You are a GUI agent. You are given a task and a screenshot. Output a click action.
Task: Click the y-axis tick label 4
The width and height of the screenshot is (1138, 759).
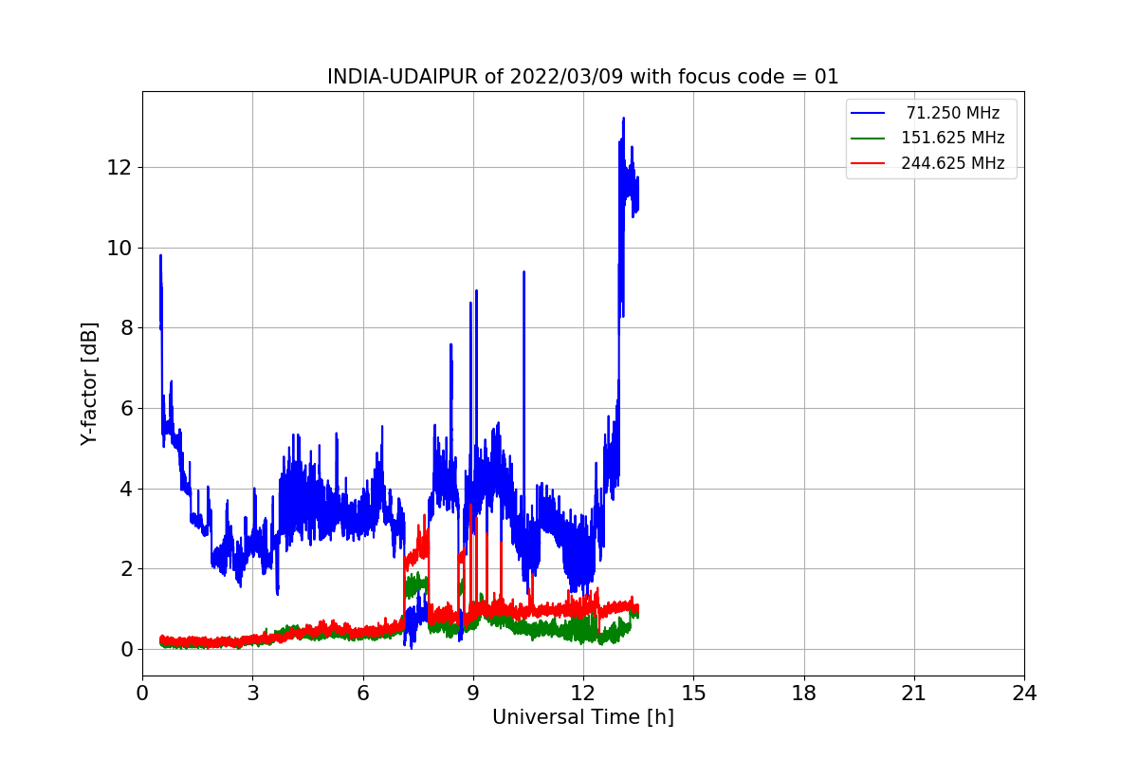[x=124, y=489]
